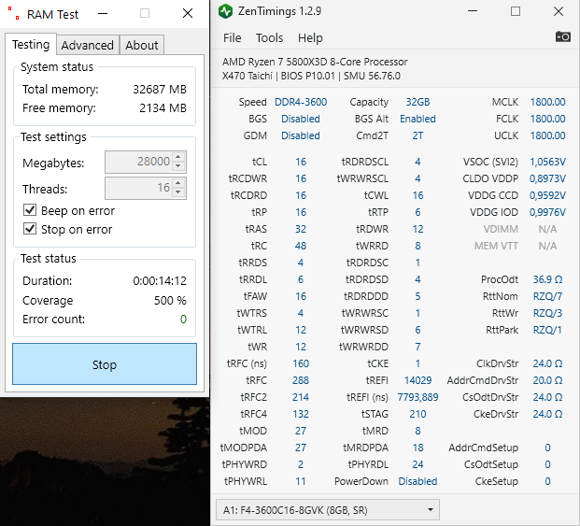This screenshot has height=526, width=580.
Task: Click the FCLK 1800.00 value
Action: 547,119
